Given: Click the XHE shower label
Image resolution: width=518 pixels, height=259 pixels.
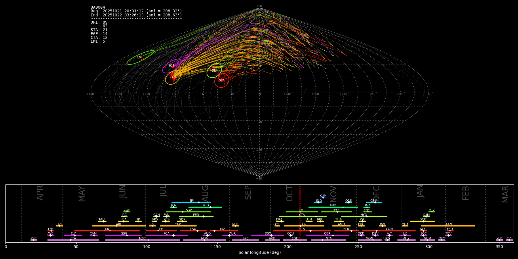Looking at the screenshot, I should tap(500, 239).
